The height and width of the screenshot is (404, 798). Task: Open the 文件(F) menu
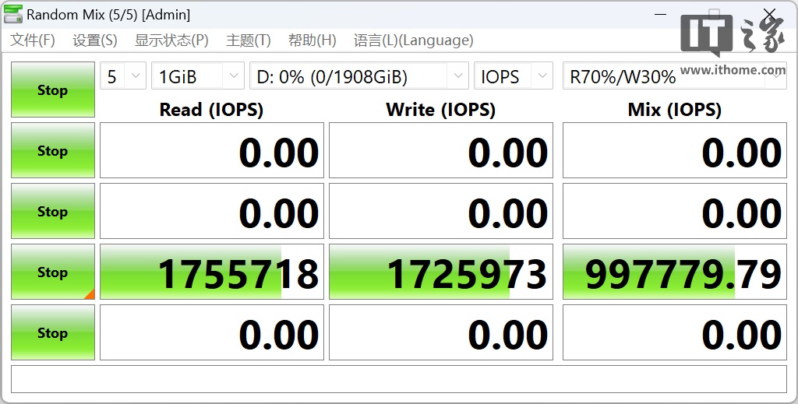pos(32,40)
